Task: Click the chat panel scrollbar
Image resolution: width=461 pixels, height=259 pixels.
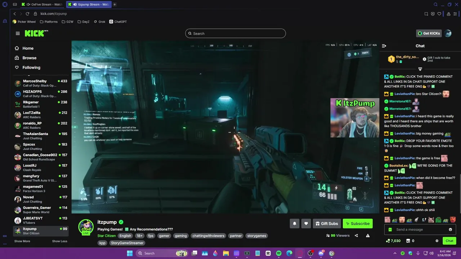Action: [x=460, y=194]
